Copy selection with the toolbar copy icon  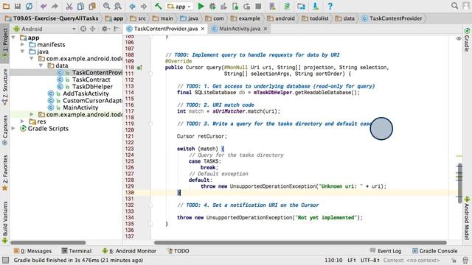click(x=80, y=6)
